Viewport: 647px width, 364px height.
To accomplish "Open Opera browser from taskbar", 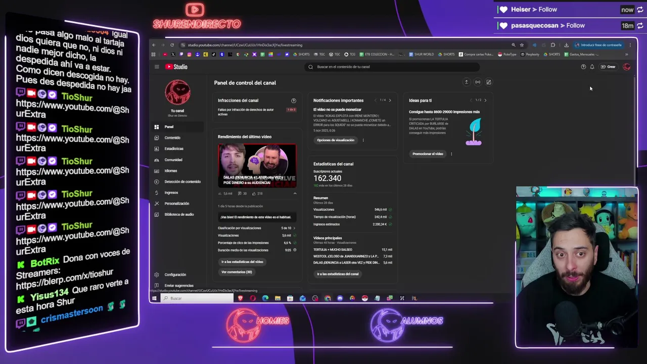I will (x=253, y=298).
